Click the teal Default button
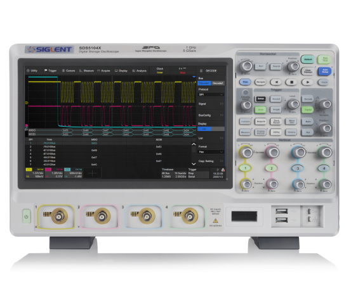Viewport: 351px width, 288px height. 308,59
